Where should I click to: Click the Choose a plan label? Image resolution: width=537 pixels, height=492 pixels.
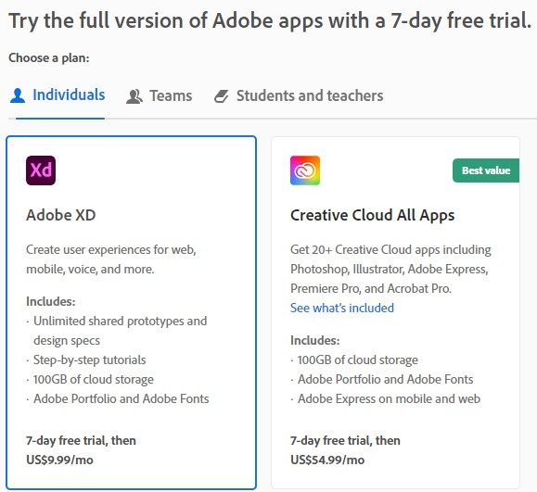(48, 58)
